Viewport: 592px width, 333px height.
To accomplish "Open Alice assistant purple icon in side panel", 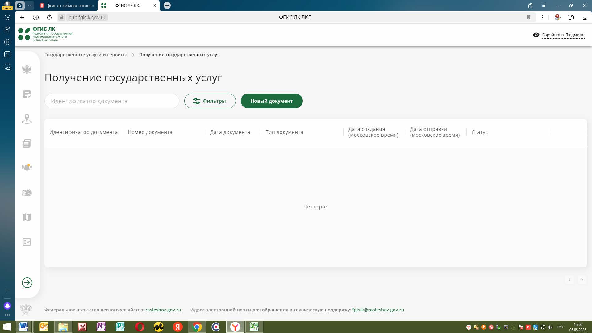I will click(7, 306).
